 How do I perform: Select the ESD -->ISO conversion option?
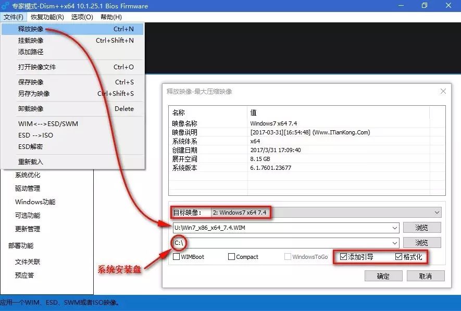31,136
